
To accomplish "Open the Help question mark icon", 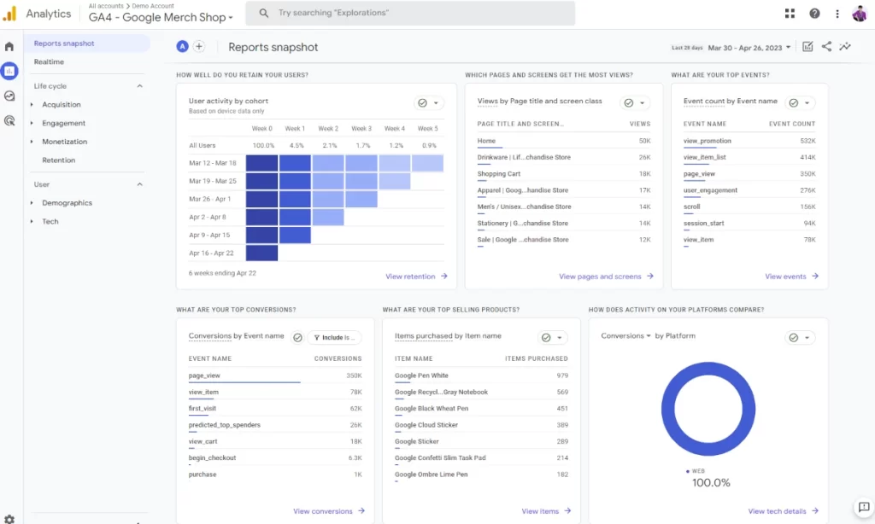I will click(814, 14).
